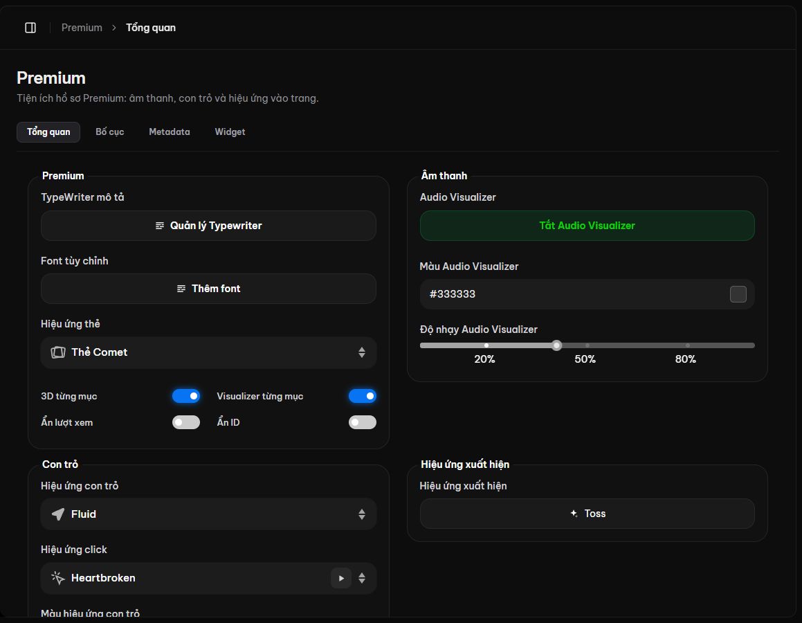Click the TypeWriter mô tả label

tap(82, 197)
